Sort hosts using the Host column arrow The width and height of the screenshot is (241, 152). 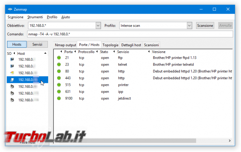pos(45,53)
